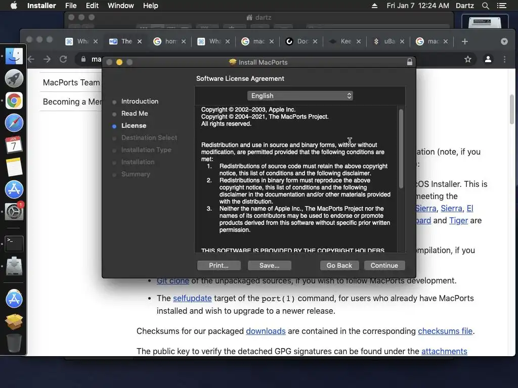Open the Installer application menu
Image resolution: width=518 pixels, height=388 pixels.
point(41,6)
